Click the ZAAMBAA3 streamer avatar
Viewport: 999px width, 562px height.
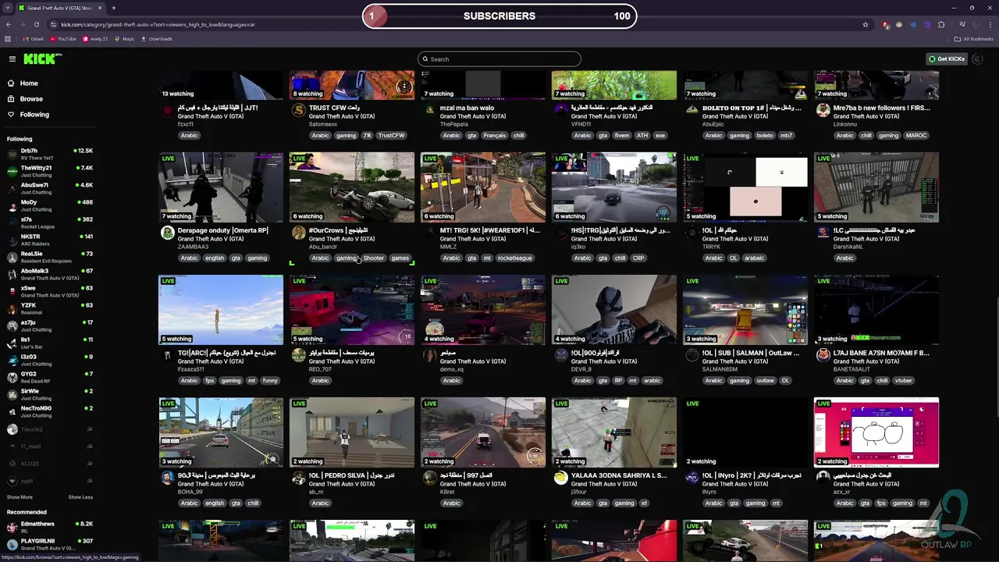[x=167, y=234]
